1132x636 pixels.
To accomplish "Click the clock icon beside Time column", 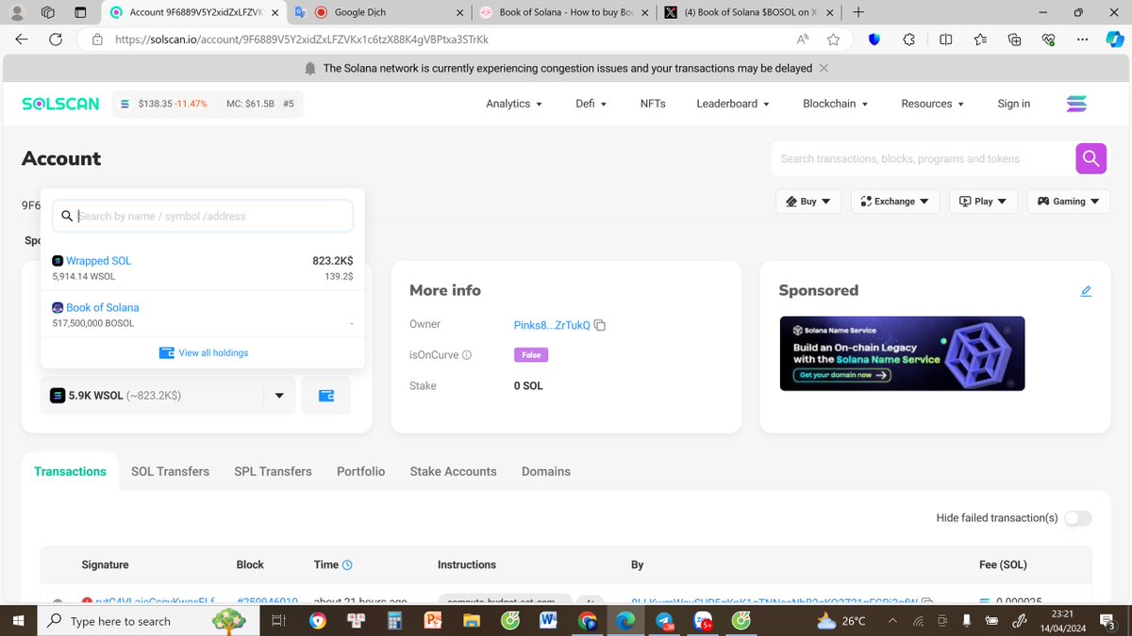I will coord(347,565).
